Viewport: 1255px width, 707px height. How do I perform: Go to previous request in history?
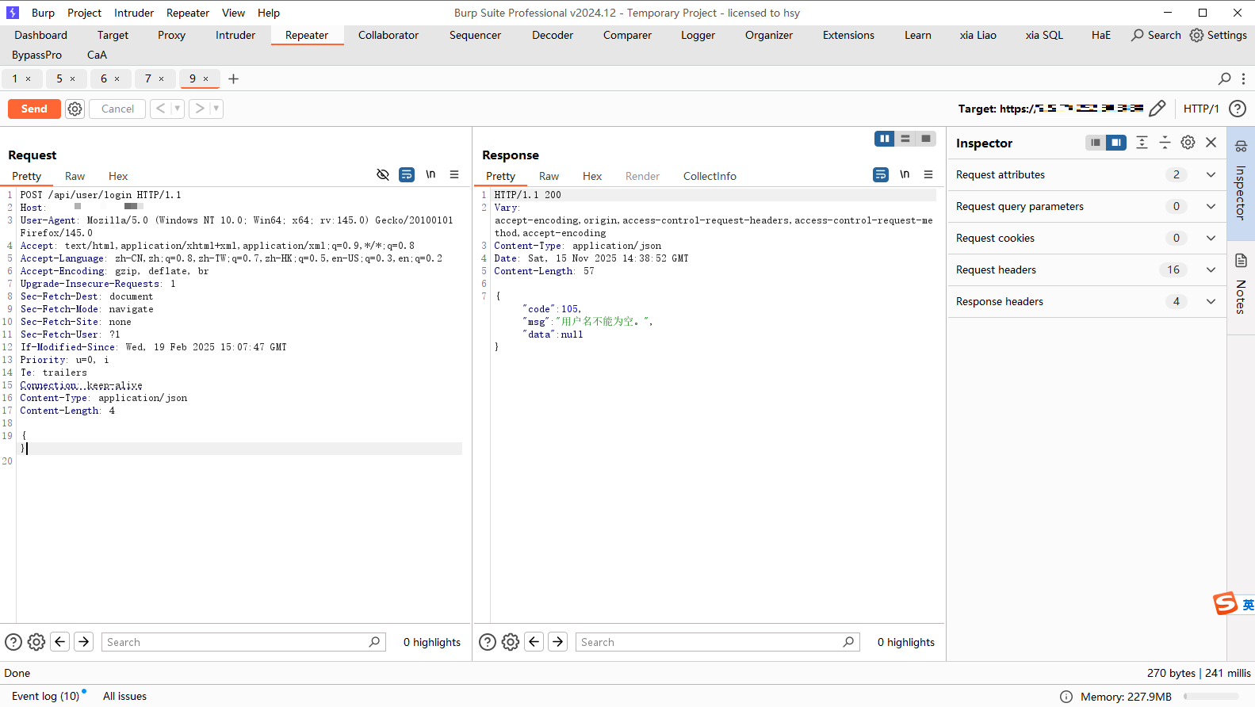click(x=160, y=109)
